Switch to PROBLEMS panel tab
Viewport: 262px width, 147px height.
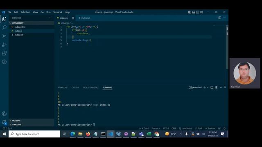pos(63,87)
